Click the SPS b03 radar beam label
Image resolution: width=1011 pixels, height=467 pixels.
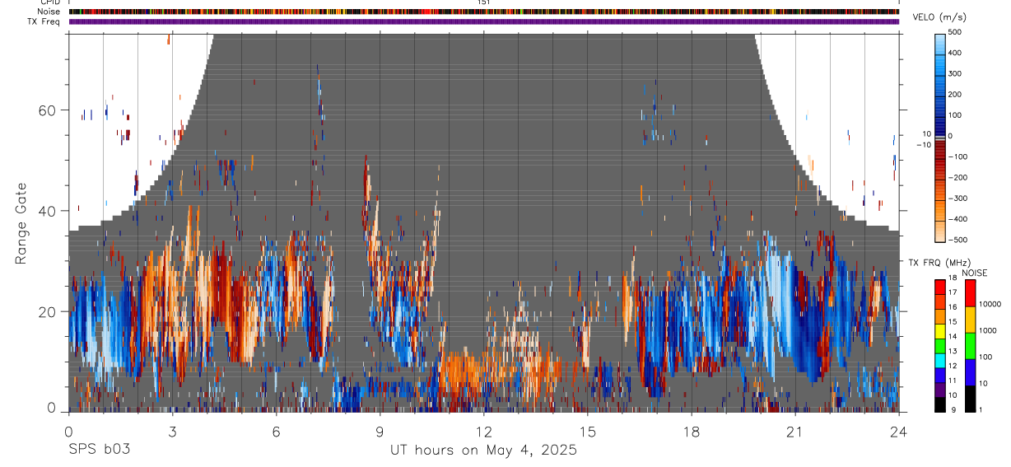click(99, 450)
